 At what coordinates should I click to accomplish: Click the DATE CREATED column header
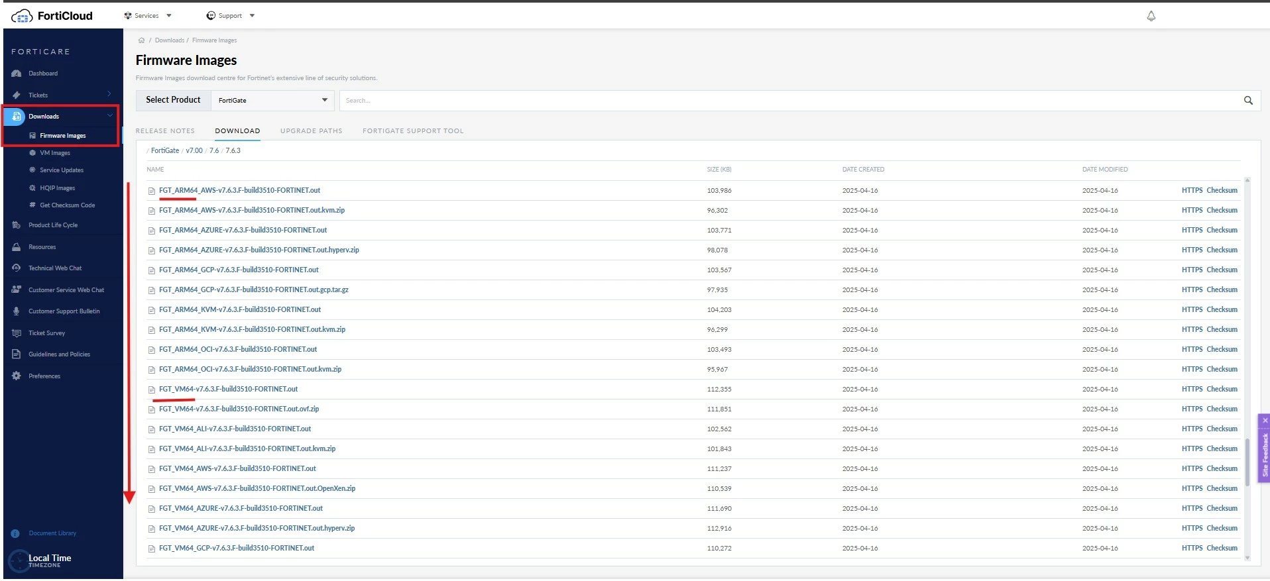[863, 170]
